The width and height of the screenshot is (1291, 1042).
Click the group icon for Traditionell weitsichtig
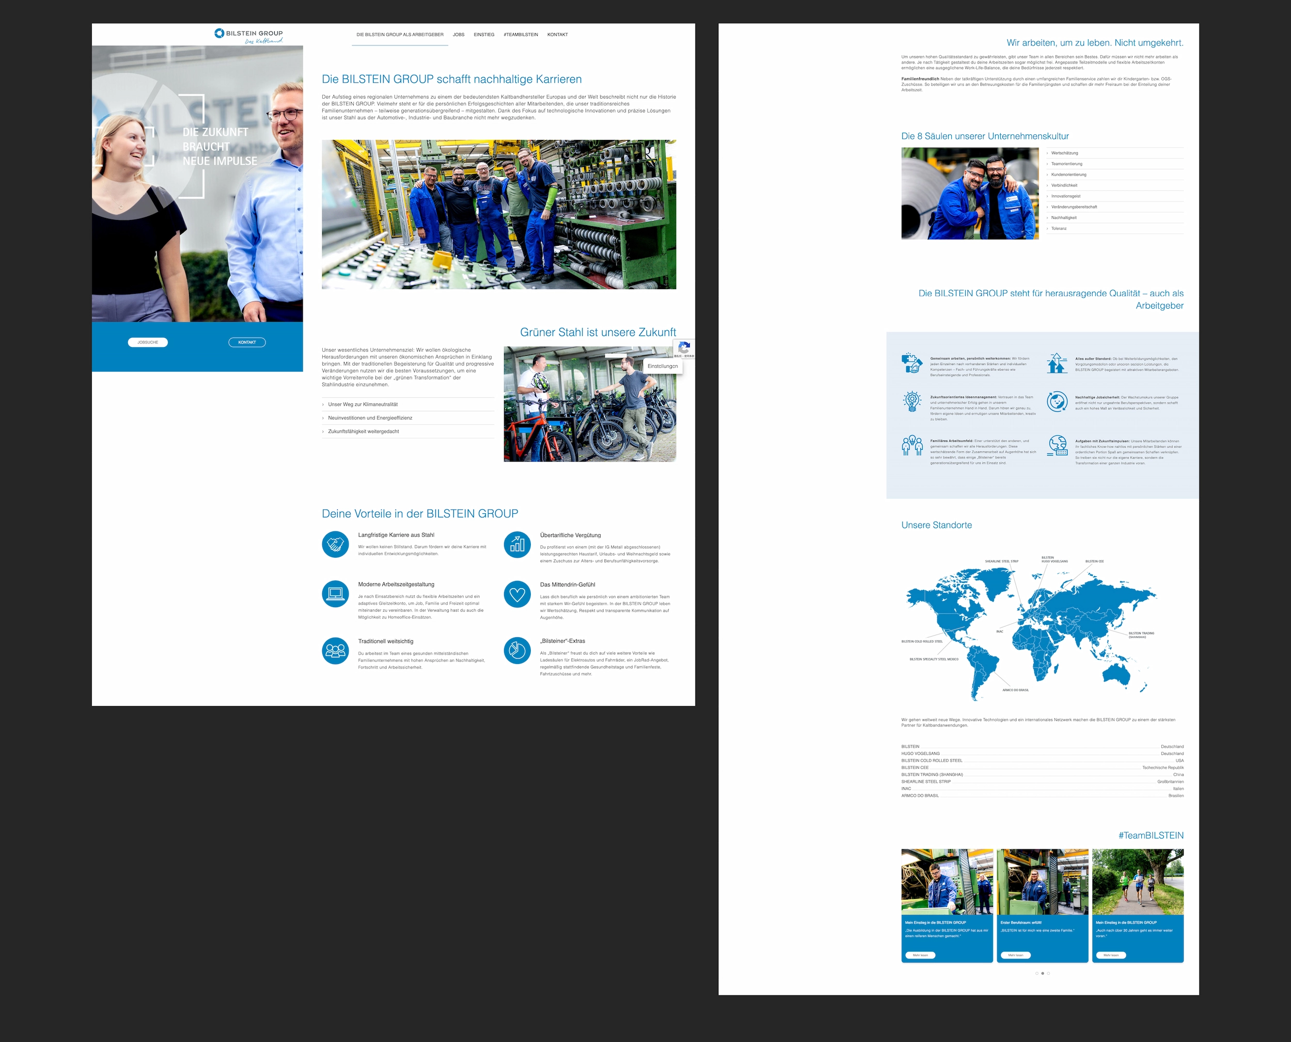(335, 651)
